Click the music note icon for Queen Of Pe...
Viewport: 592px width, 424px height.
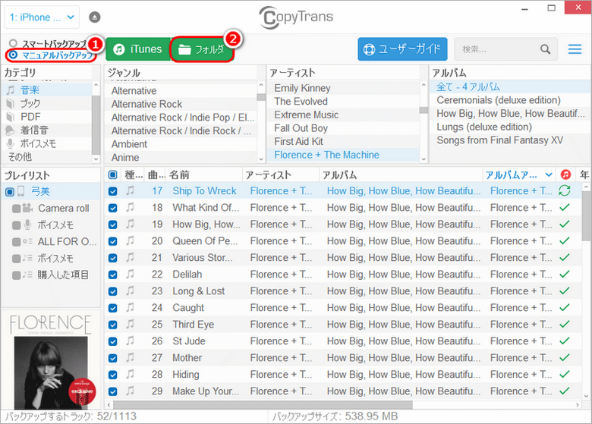[131, 240]
